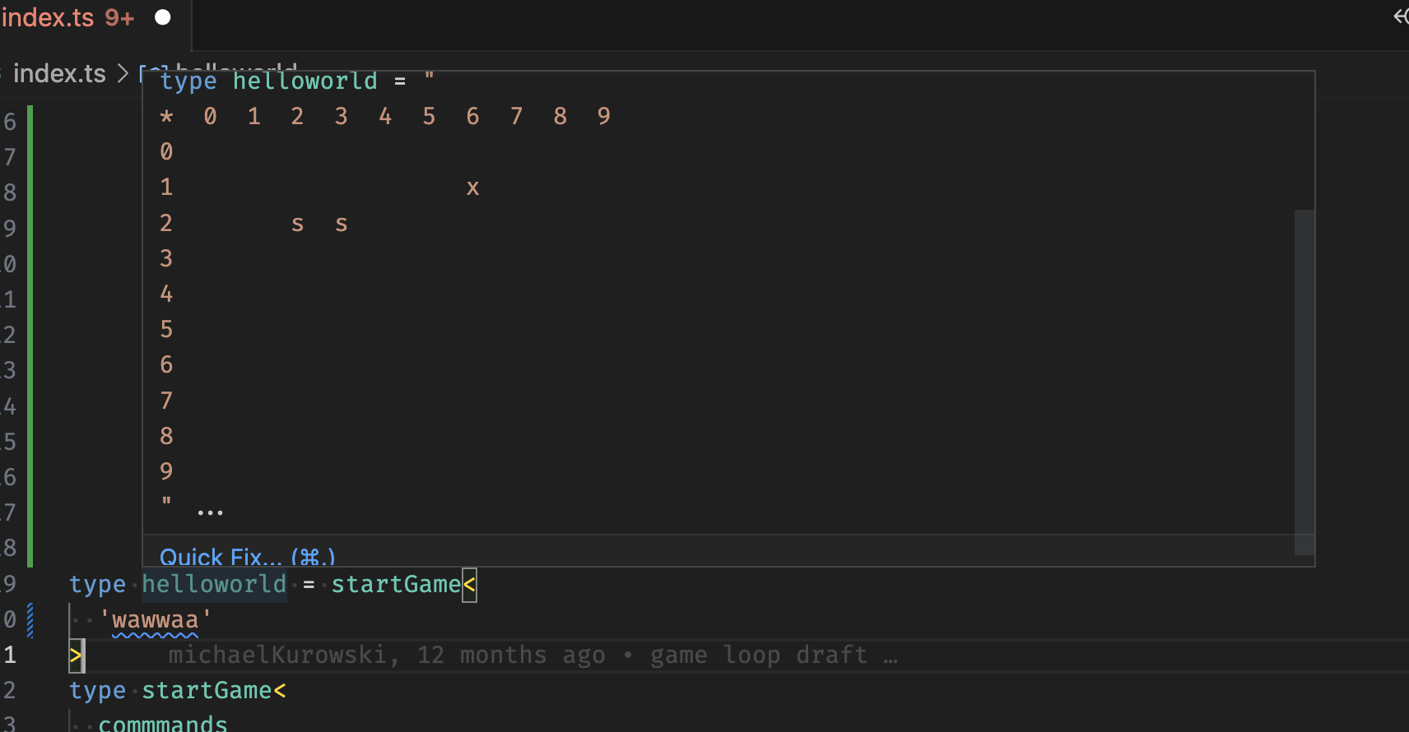Click the blue squiggle warning under 'wawwaa'

pyautogui.click(x=155, y=635)
